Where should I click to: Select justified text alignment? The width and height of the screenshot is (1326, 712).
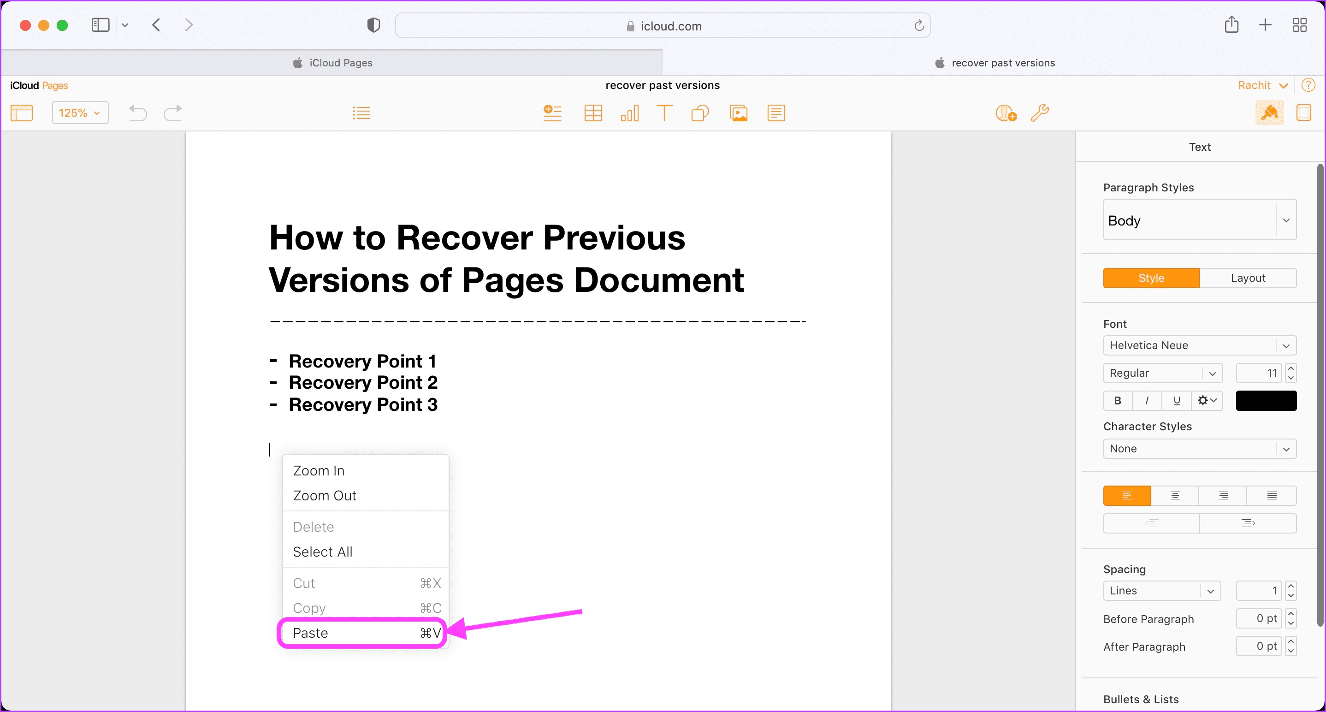[x=1272, y=495]
